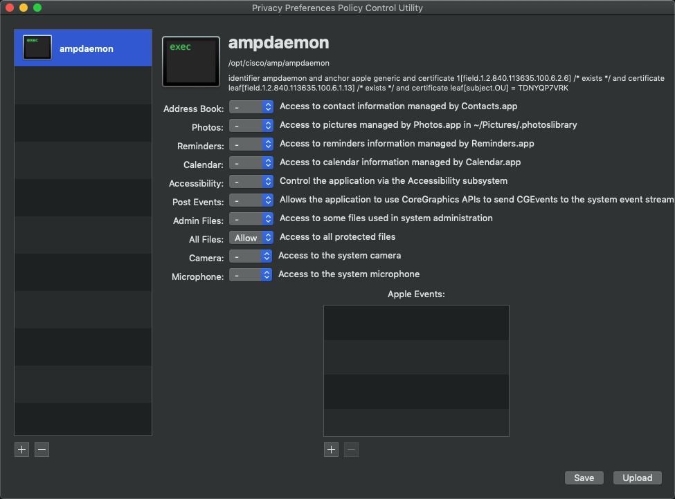Screen dimensions: 675x499
Task: Click the ampdaemon title heading
Action: click(278, 43)
